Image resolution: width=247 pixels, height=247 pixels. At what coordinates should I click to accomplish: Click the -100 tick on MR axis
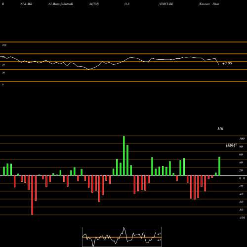point(242,218)
